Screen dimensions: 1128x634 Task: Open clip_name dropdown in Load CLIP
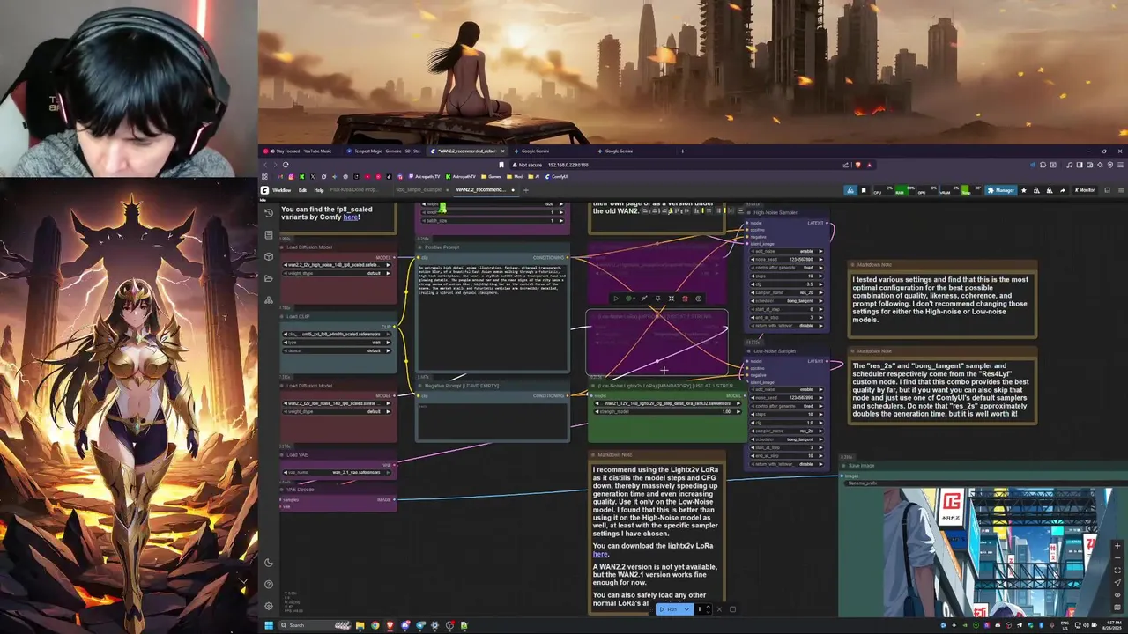[337, 335]
